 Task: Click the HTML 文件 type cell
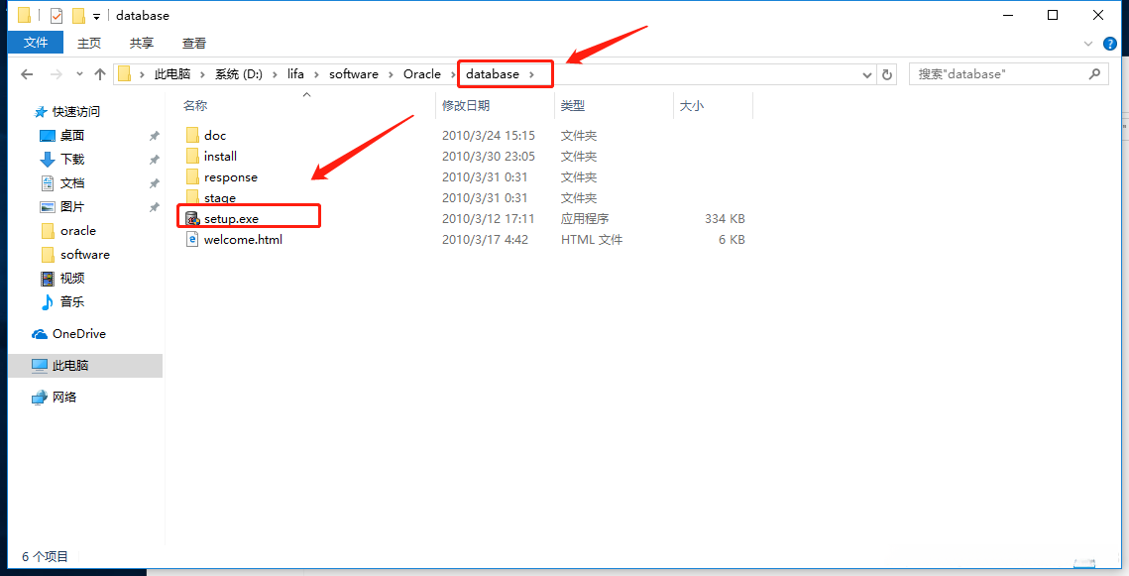(x=592, y=240)
